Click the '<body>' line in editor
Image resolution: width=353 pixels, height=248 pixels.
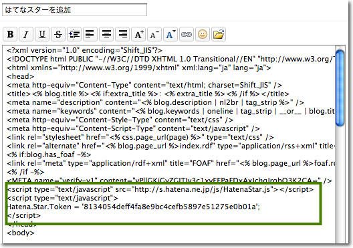pos(21,233)
